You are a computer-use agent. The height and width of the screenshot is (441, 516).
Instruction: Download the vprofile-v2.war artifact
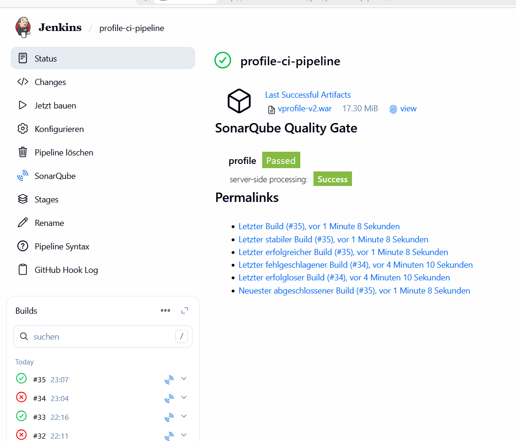point(305,108)
